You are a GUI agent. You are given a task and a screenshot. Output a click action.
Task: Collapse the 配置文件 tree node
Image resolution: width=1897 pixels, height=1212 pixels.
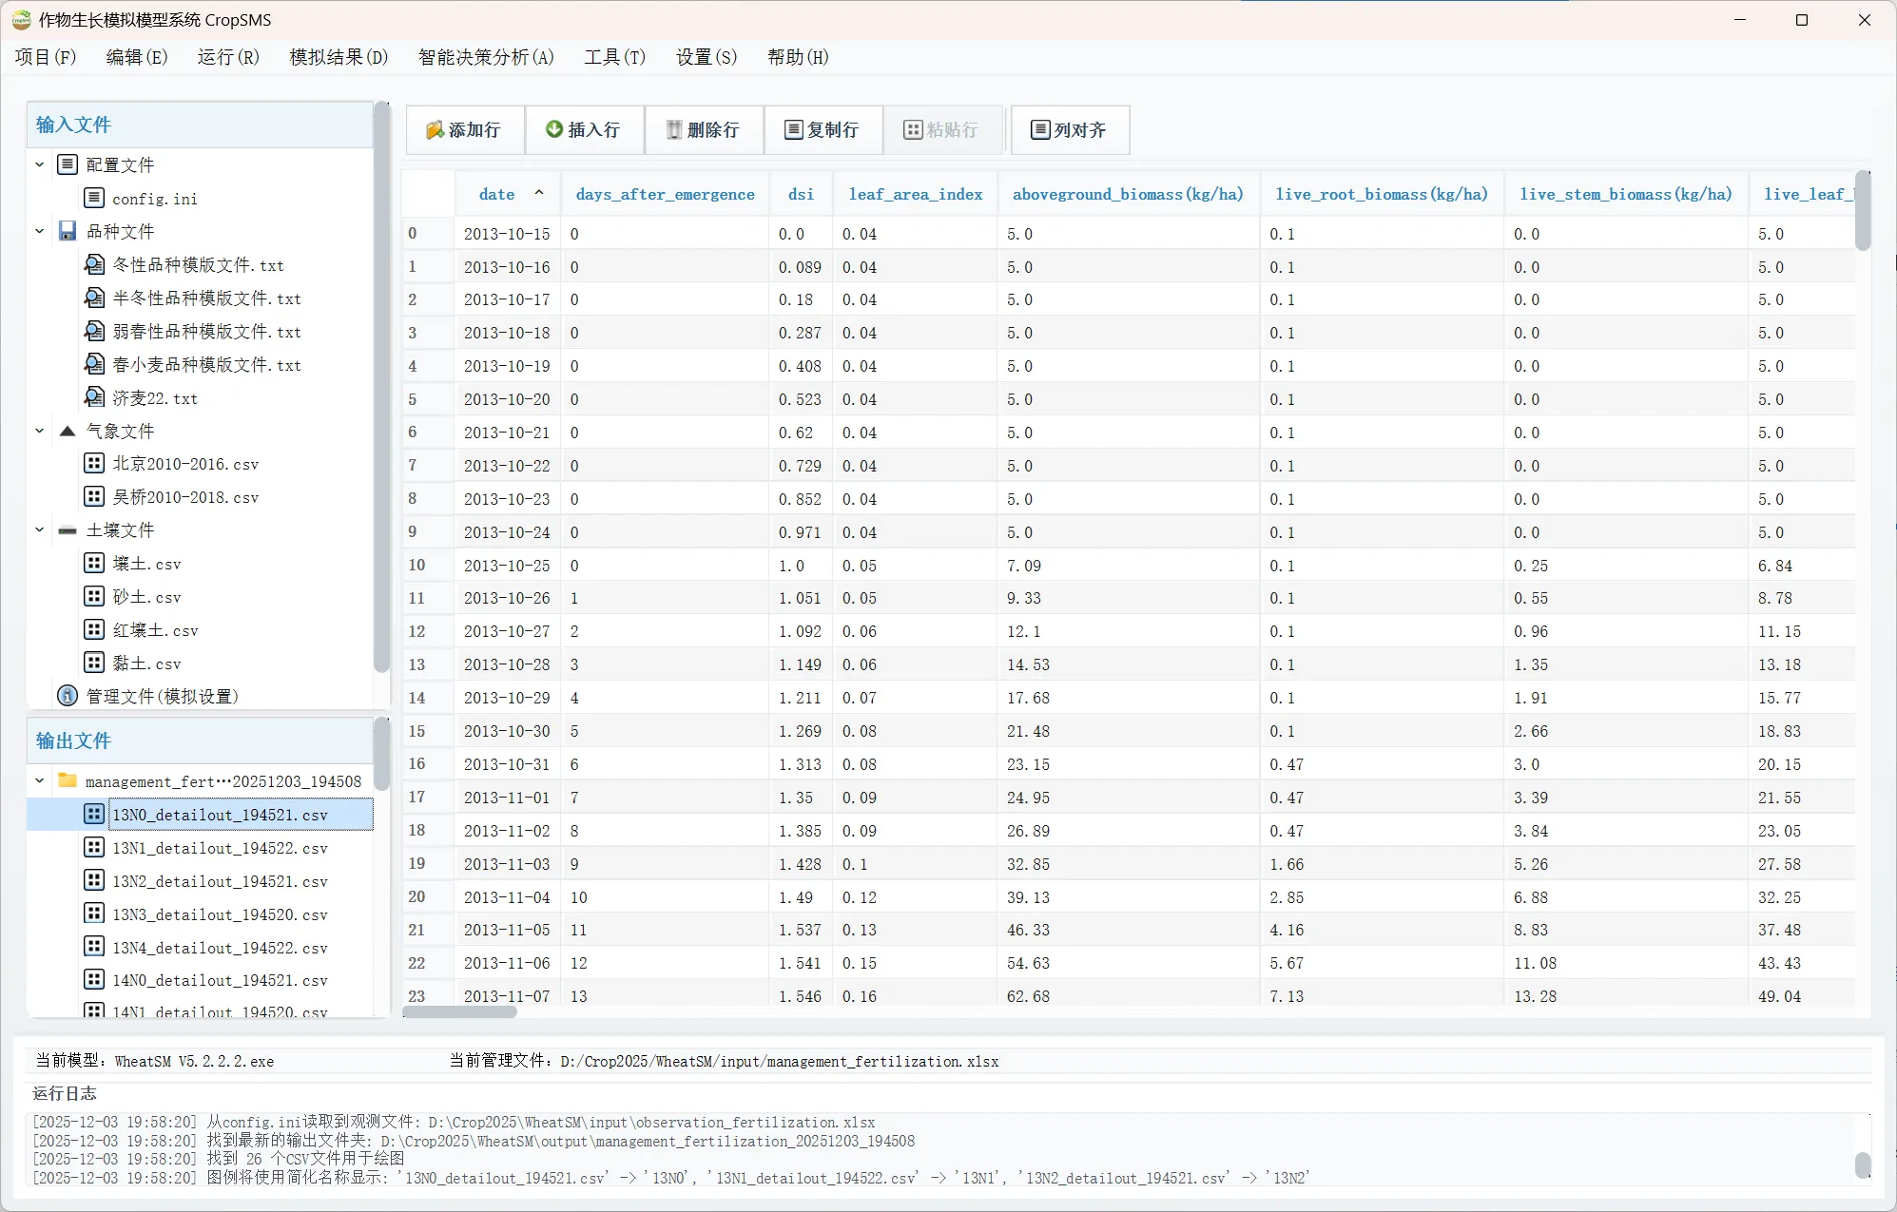(40, 164)
